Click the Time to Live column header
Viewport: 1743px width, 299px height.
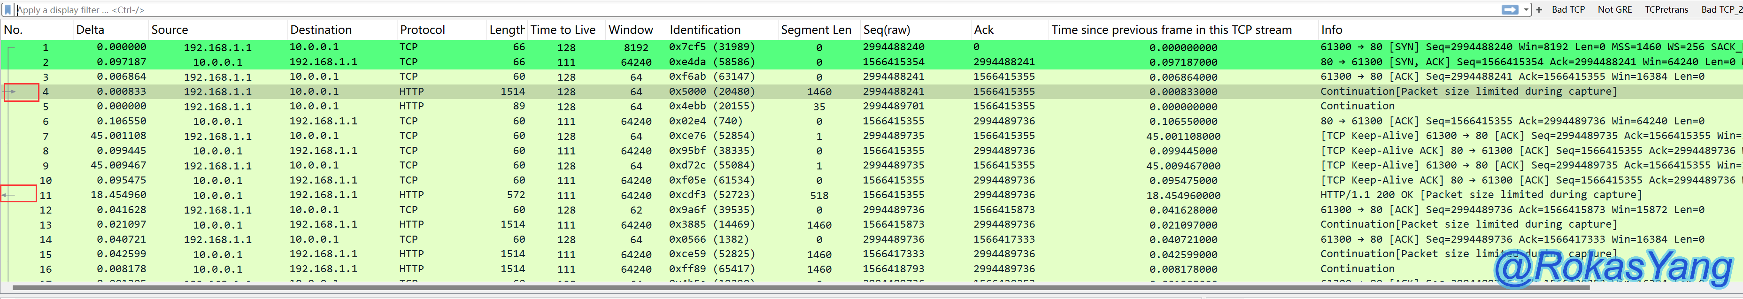562,30
